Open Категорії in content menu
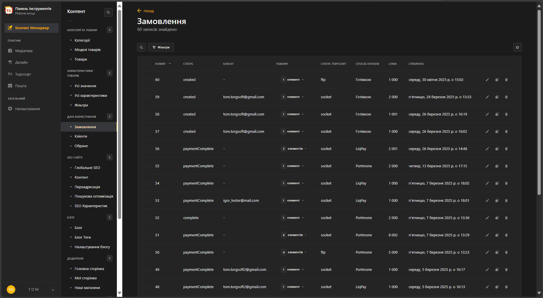 82,40
